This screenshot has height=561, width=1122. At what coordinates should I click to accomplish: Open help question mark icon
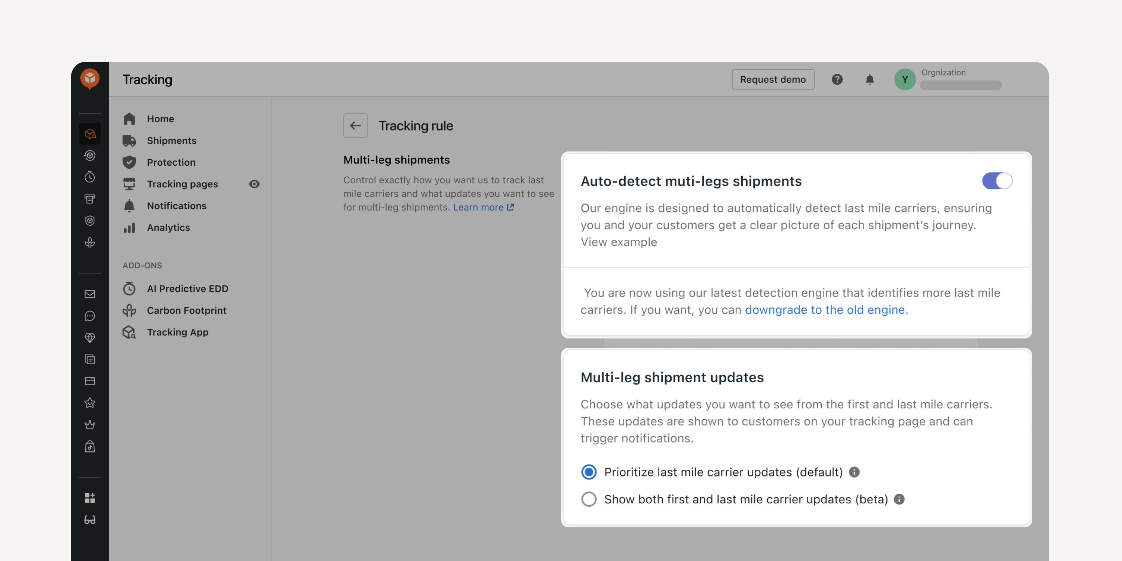[837, 79]
